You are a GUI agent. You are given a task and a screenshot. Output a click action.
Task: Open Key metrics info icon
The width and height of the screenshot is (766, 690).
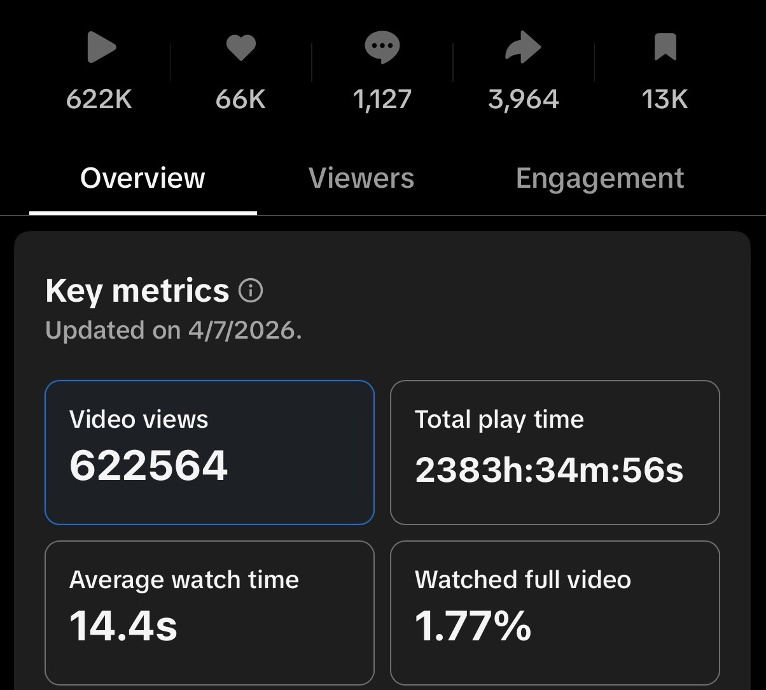[x=250, y=291]
